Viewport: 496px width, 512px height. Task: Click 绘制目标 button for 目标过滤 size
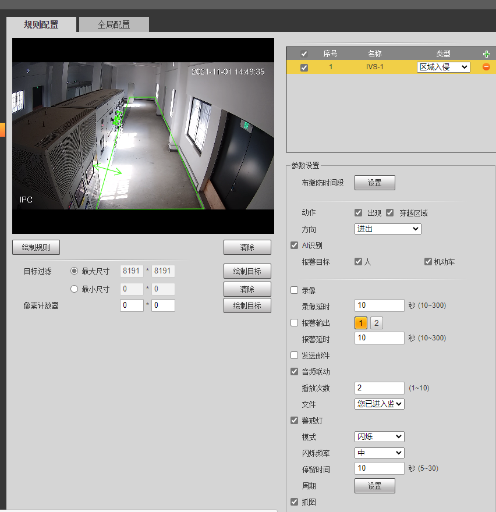(247, 271)
